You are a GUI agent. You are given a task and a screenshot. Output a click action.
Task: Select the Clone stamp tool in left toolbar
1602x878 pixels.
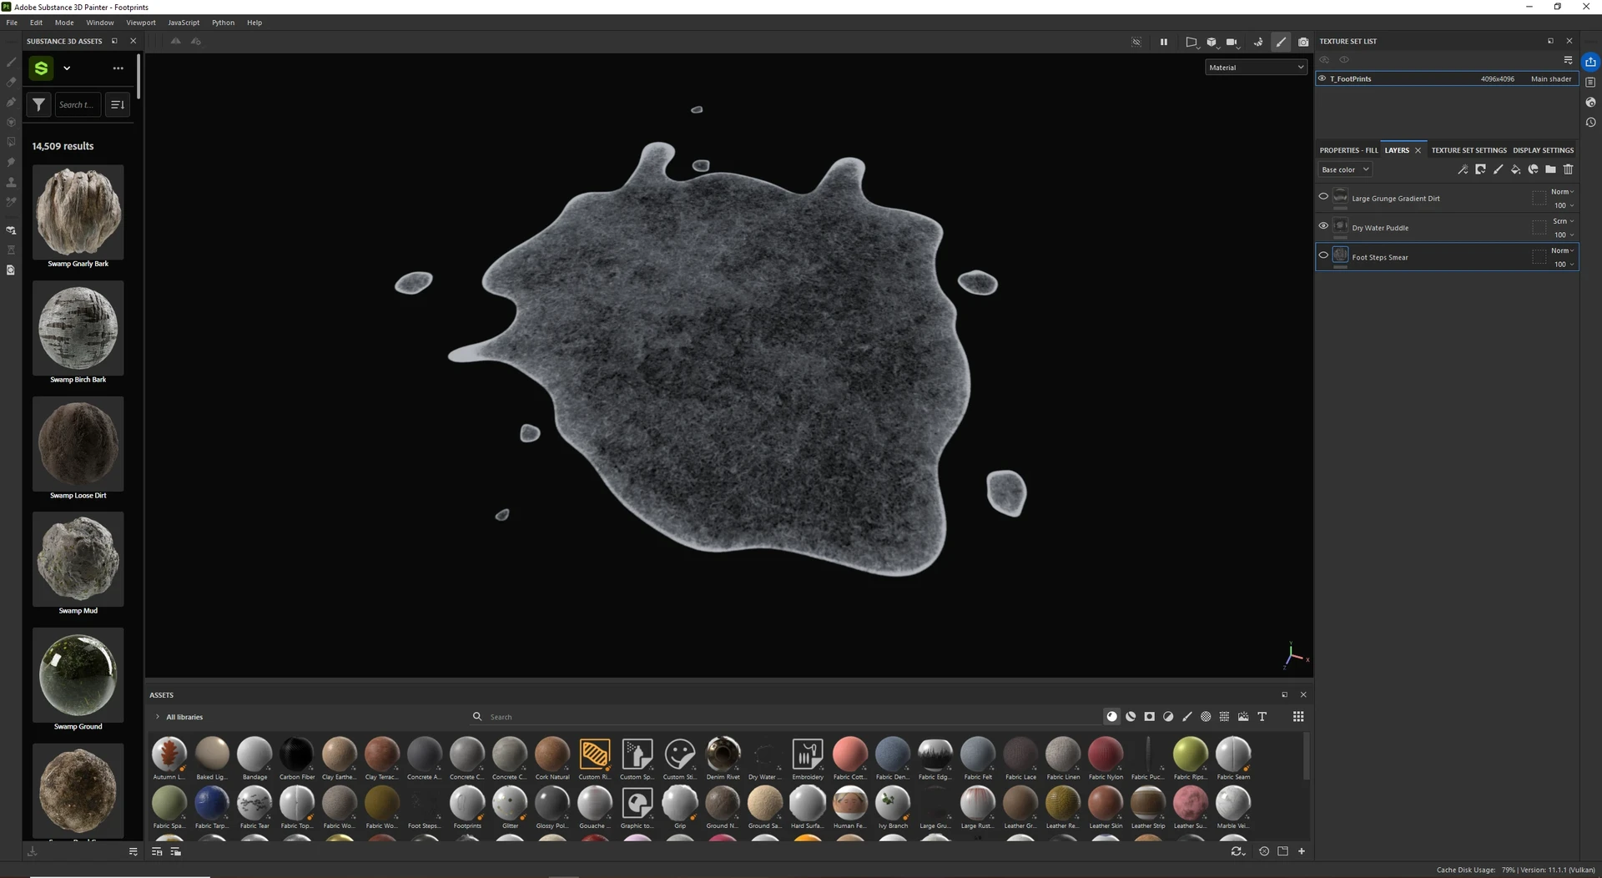pyautogui.click(x=11, y=183)
